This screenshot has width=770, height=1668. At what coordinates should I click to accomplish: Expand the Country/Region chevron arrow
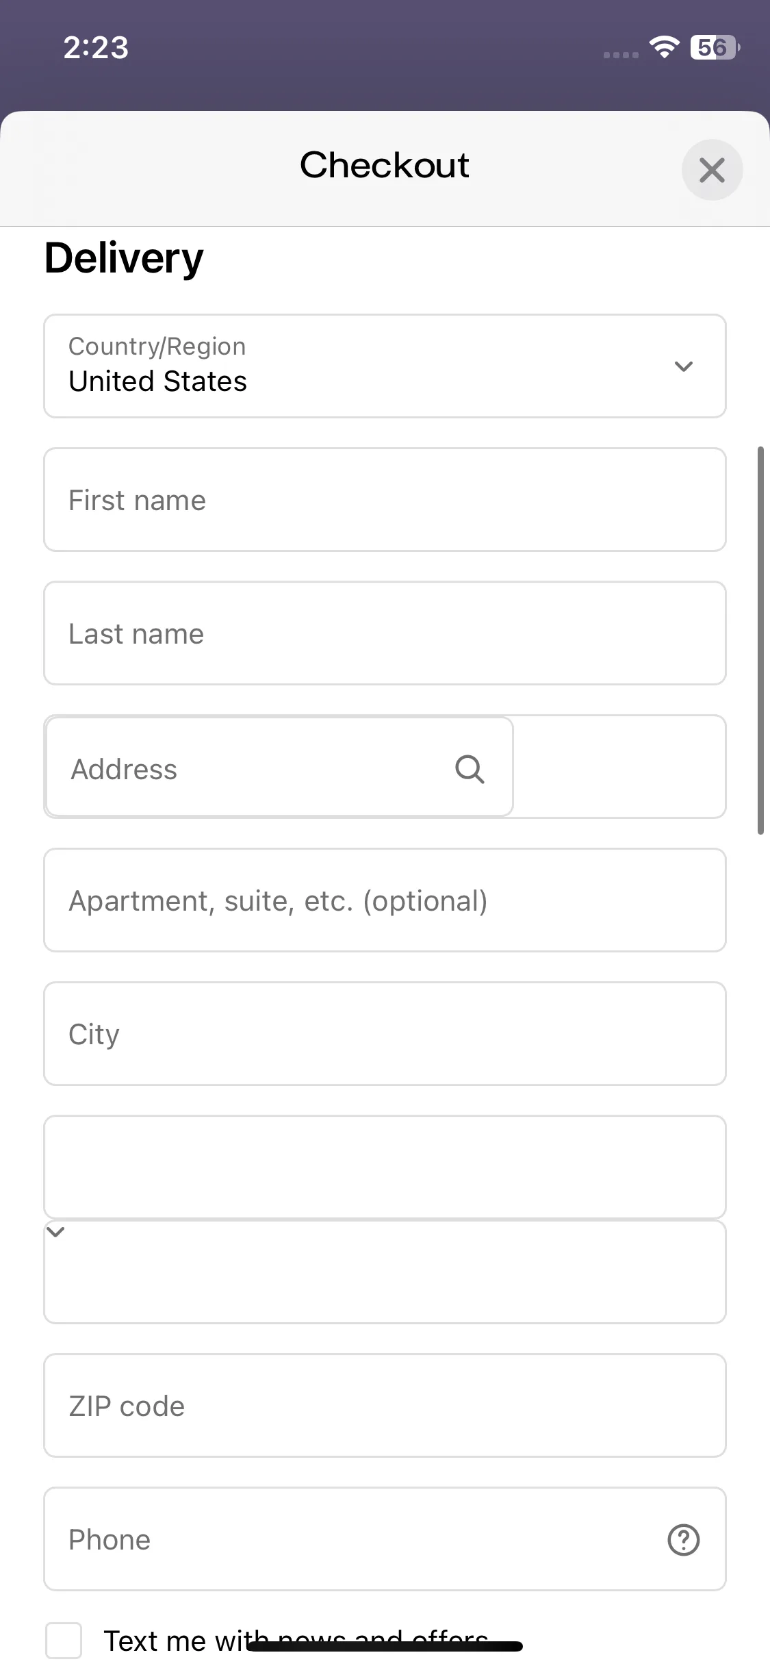(683, 366)
